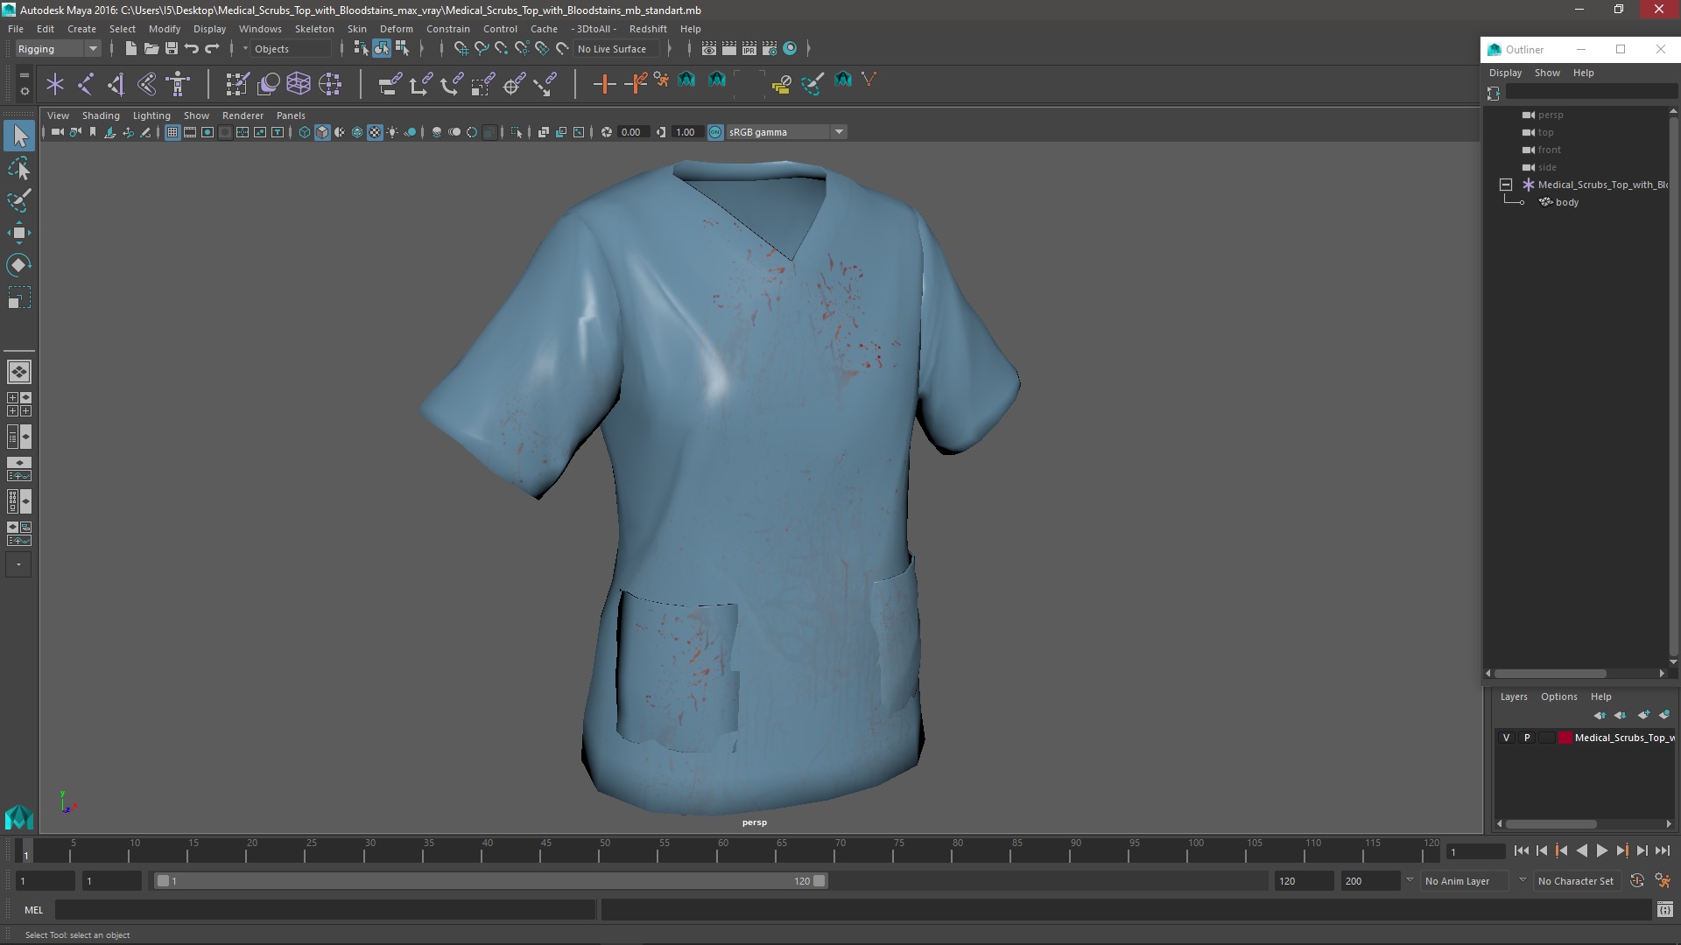Click the Undo arrow icon

(x=191, y=49)
